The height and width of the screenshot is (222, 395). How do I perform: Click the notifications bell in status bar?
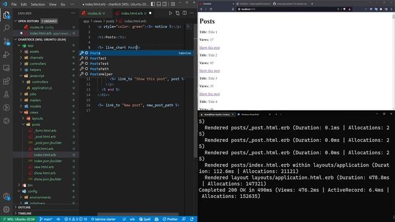pyautogui.click(x=192, y=220)
